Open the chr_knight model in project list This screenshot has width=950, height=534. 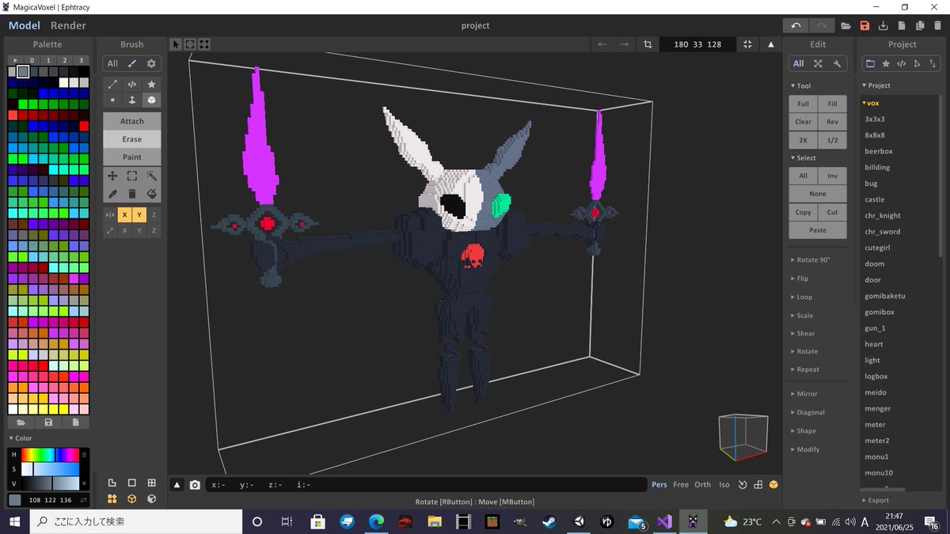coord(883,215)
